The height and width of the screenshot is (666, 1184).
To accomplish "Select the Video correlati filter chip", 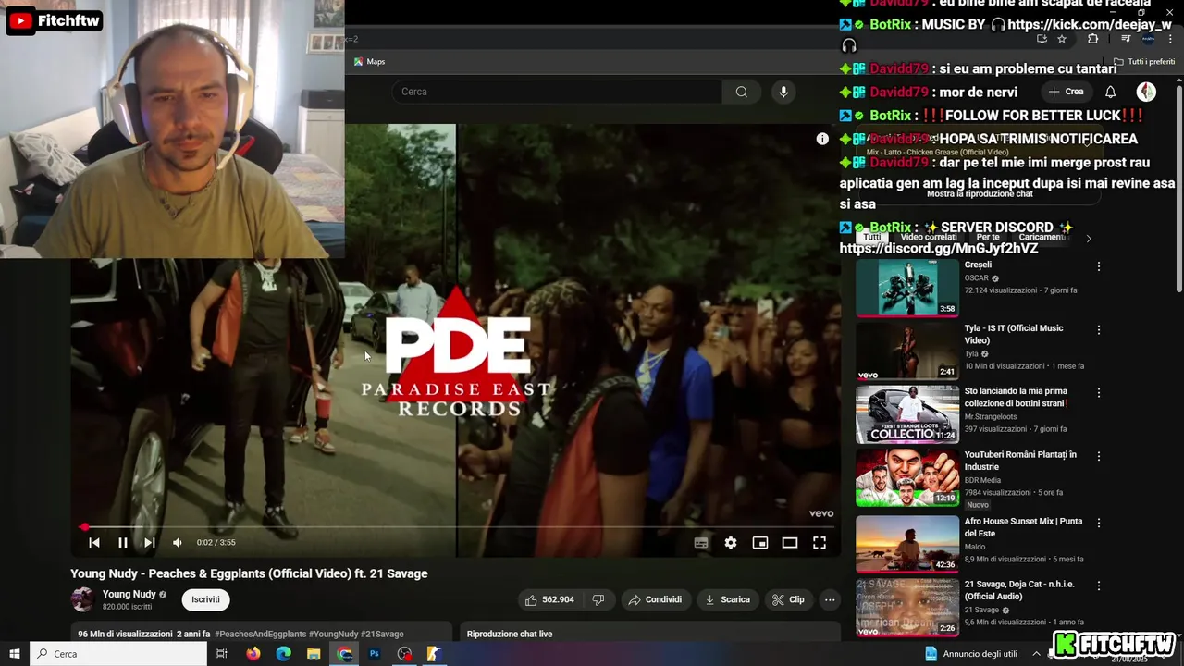I will click(929, 237).
